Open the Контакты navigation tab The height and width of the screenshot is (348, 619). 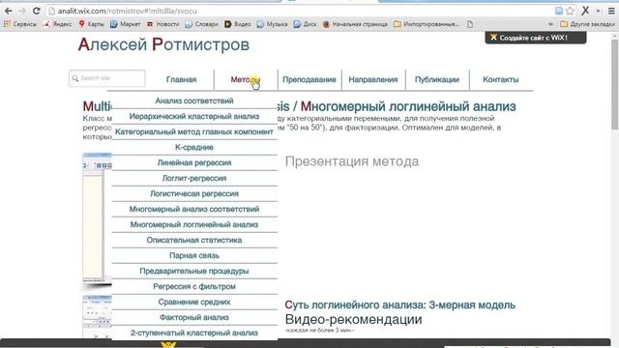501,79
